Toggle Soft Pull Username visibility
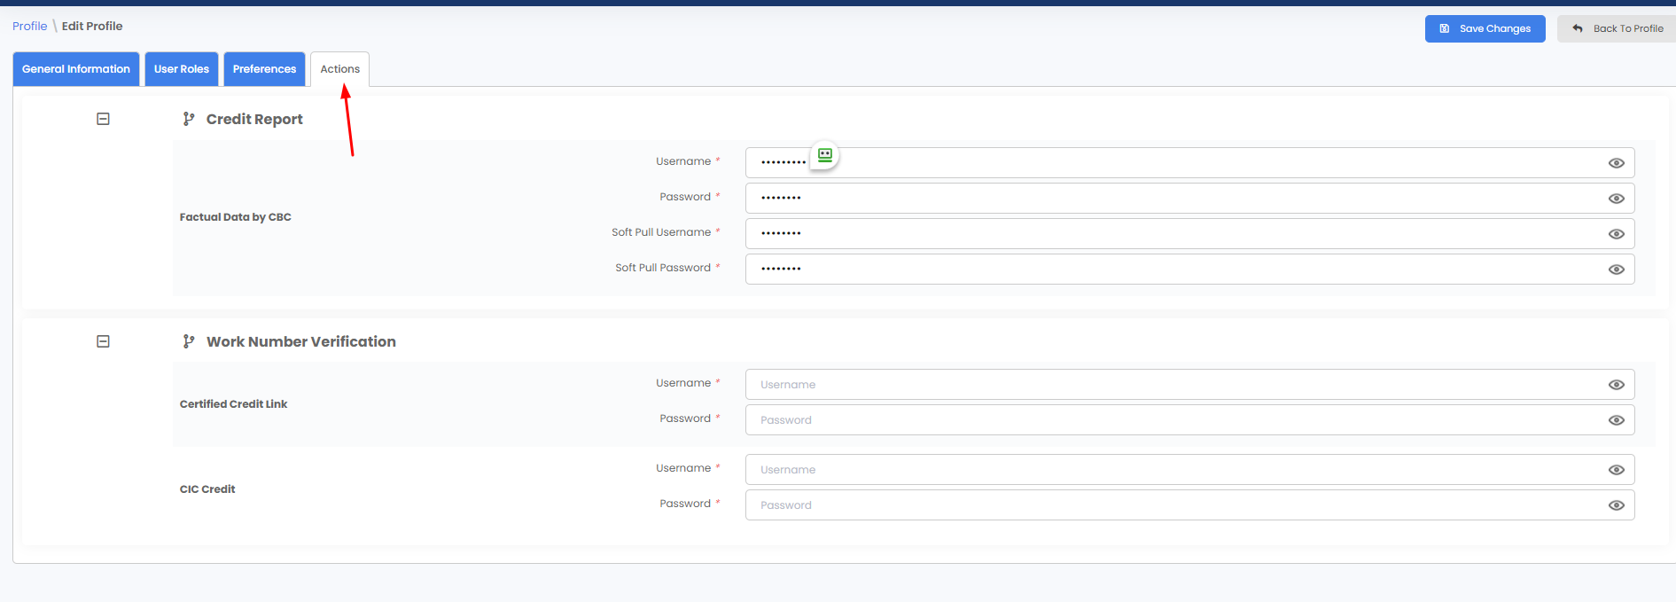Screen dimensions: 1676x602 [1617, 234]
